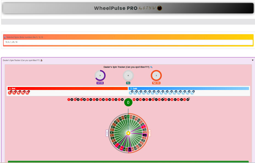Viewport: 255px width, 163px height.
Task: Click the orange Right Side progress ring
Action: pyautogui.click(x=156, y=75)
